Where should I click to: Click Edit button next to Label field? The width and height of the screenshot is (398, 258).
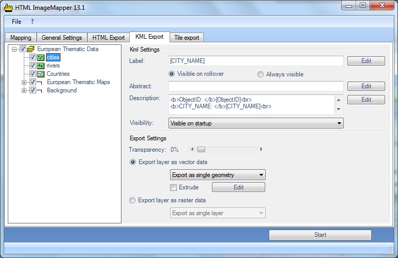tap(366, 61)
